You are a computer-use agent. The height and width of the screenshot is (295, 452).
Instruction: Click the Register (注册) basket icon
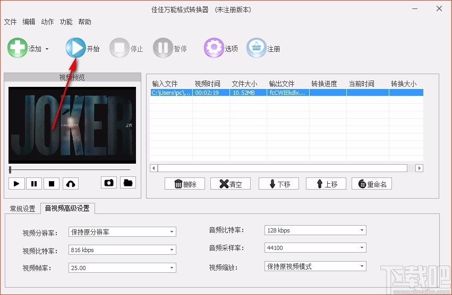pos(256,48)
